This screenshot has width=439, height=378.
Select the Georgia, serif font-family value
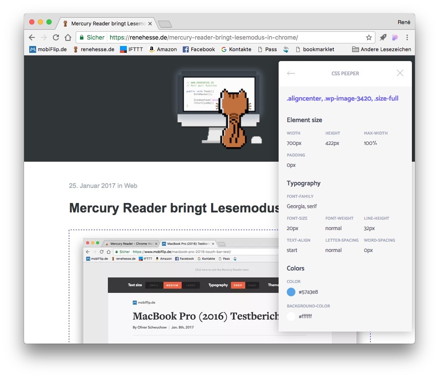[x=301, y=206]
